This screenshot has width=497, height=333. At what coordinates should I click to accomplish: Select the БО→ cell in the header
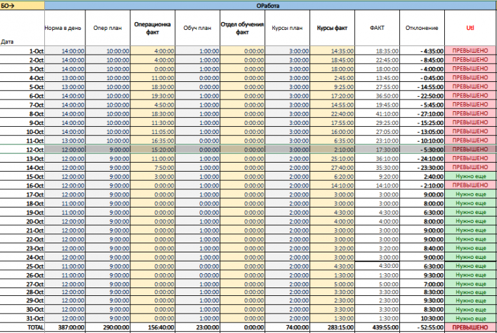click(22, 5)
